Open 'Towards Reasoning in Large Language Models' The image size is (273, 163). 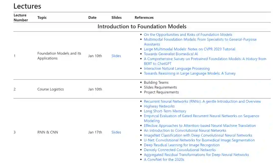pyautogui.click(x=190, y=73)
